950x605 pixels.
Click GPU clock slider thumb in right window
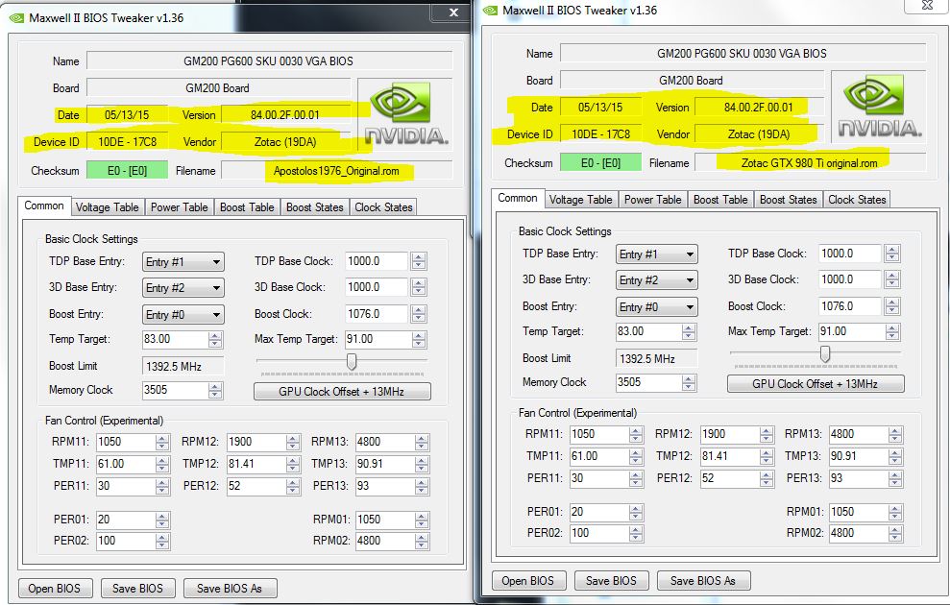click(x=824, y=353)
